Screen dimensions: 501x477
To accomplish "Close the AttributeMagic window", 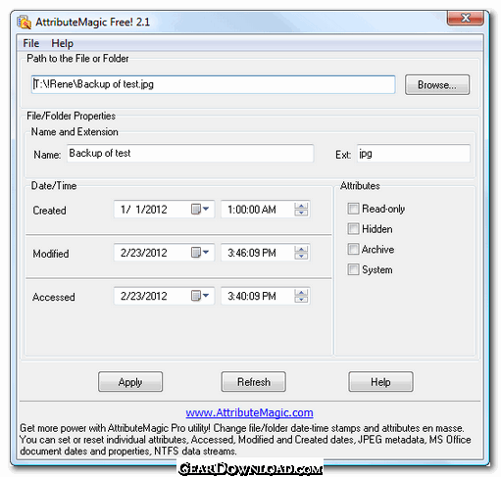I will [466, 18].
